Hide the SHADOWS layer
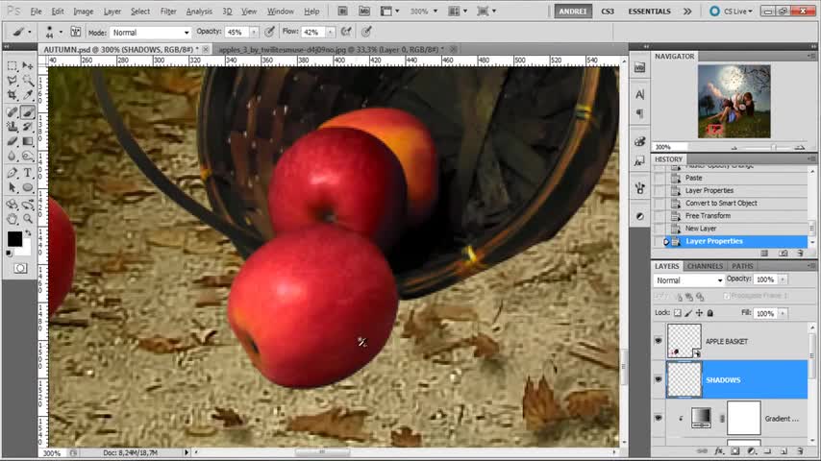This screenshot has width=821, height=461. point(659,379)
